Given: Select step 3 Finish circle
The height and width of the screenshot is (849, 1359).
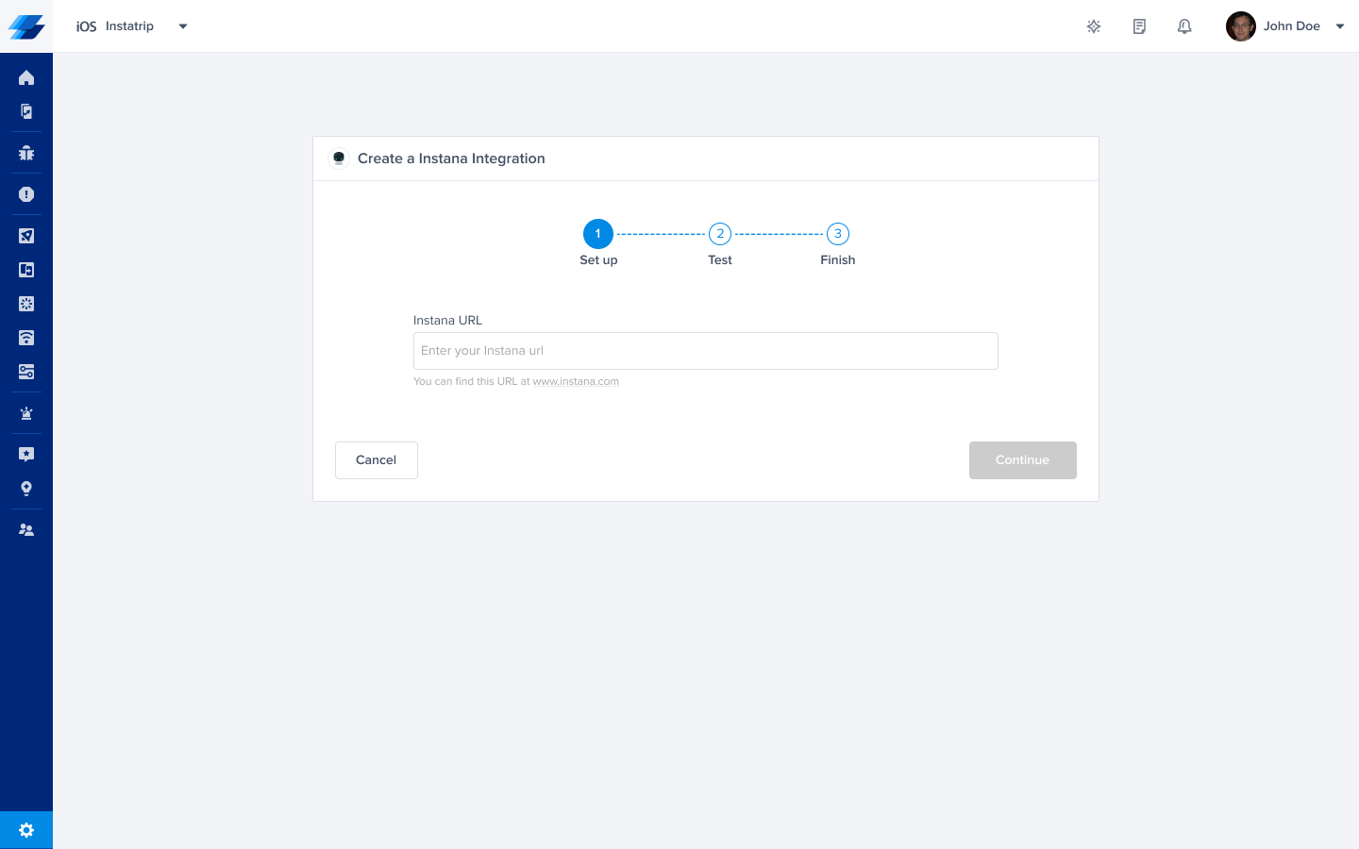Looking at the screenshot, I should pyautogui.click(x=838, y=234).
